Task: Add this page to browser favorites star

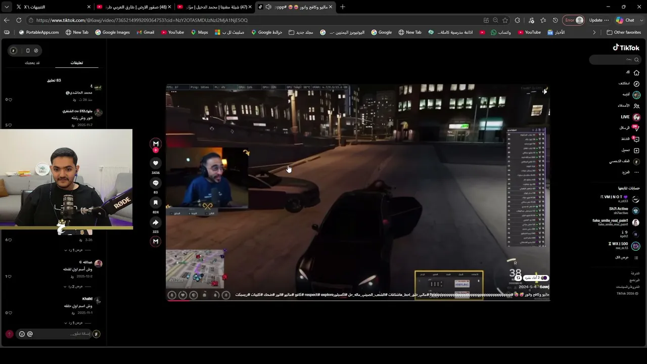Action: coord(505,20)
